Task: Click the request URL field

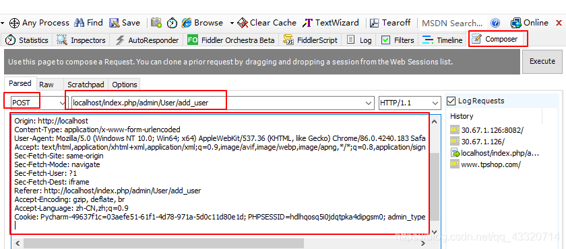Action: tap(223, 103)
